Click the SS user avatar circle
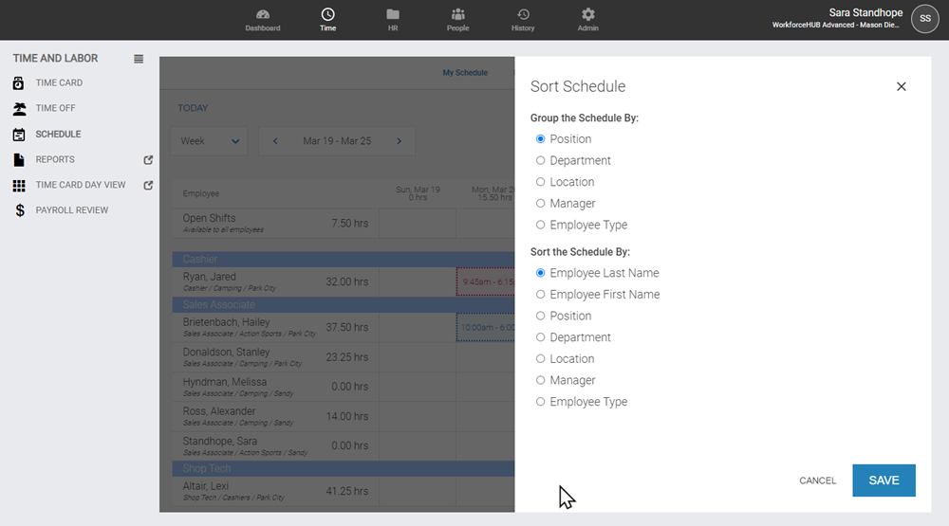This screenshot has width=949, height=526. [x=924, y=19]
